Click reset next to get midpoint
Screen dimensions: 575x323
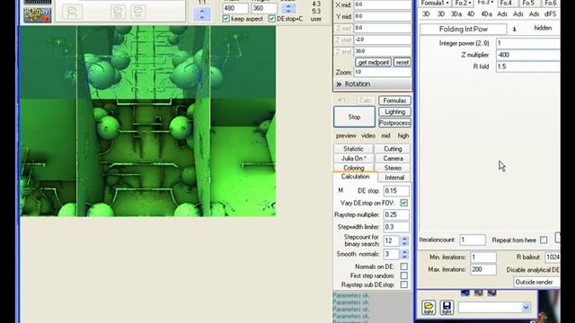tap(402, 62)
